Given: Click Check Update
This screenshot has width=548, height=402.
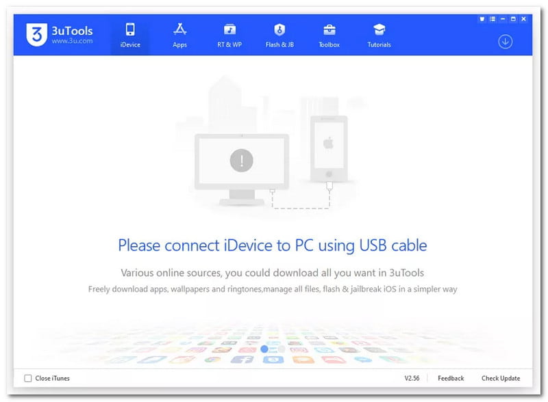Looking at the screenshot, I should coord(501,378).
